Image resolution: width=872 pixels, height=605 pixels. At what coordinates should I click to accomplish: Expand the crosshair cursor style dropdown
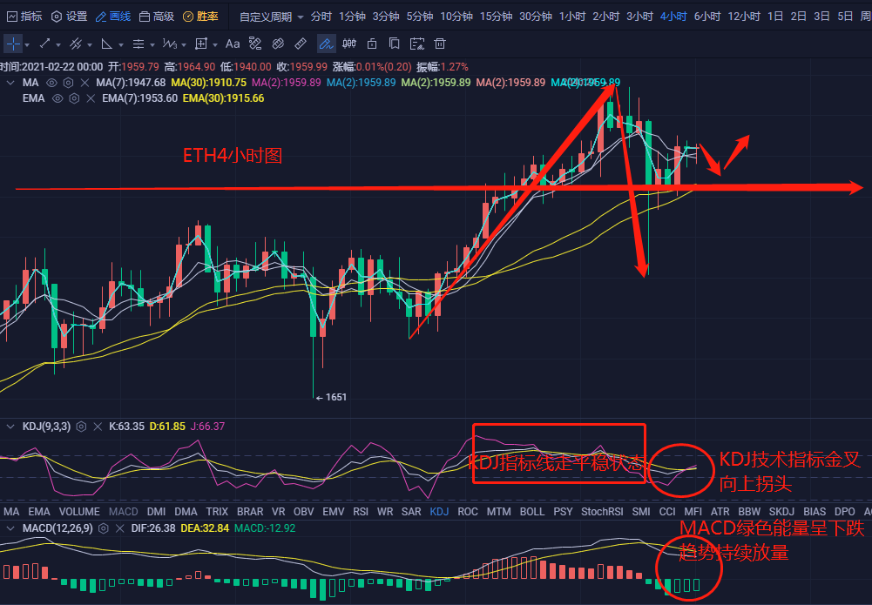click(x=26, y=44)
